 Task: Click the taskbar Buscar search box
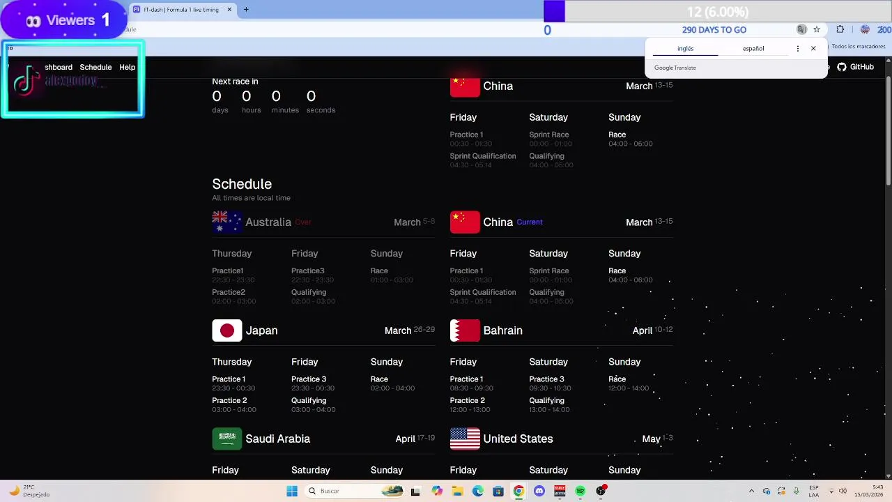tap(355, 491)
